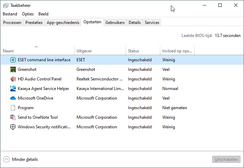
Task: Open the Services tab
Action: click(152, 23)
